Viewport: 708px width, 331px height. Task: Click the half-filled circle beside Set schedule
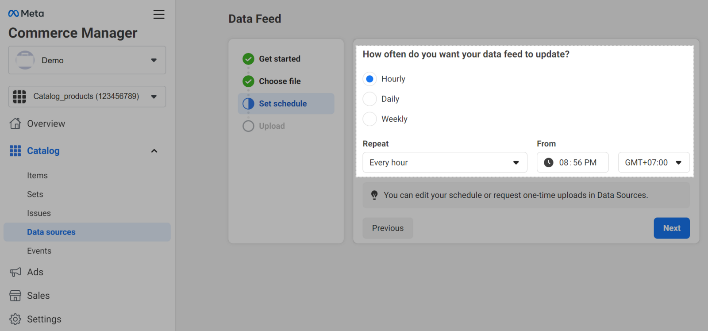pos(249,104)
